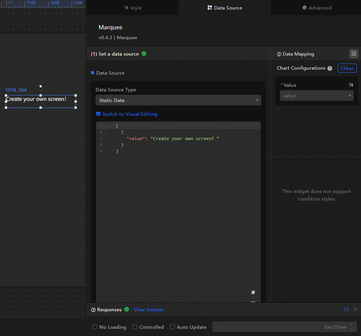Screen dimensions: 361x336
Task: Click the rotation handle above the marquee widget
Action: point(41,86)
